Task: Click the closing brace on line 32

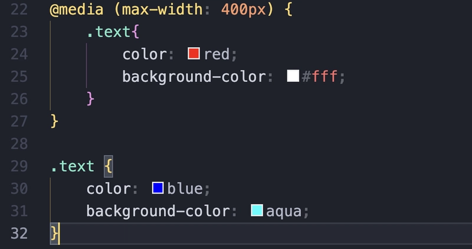Action: [54, 233]
